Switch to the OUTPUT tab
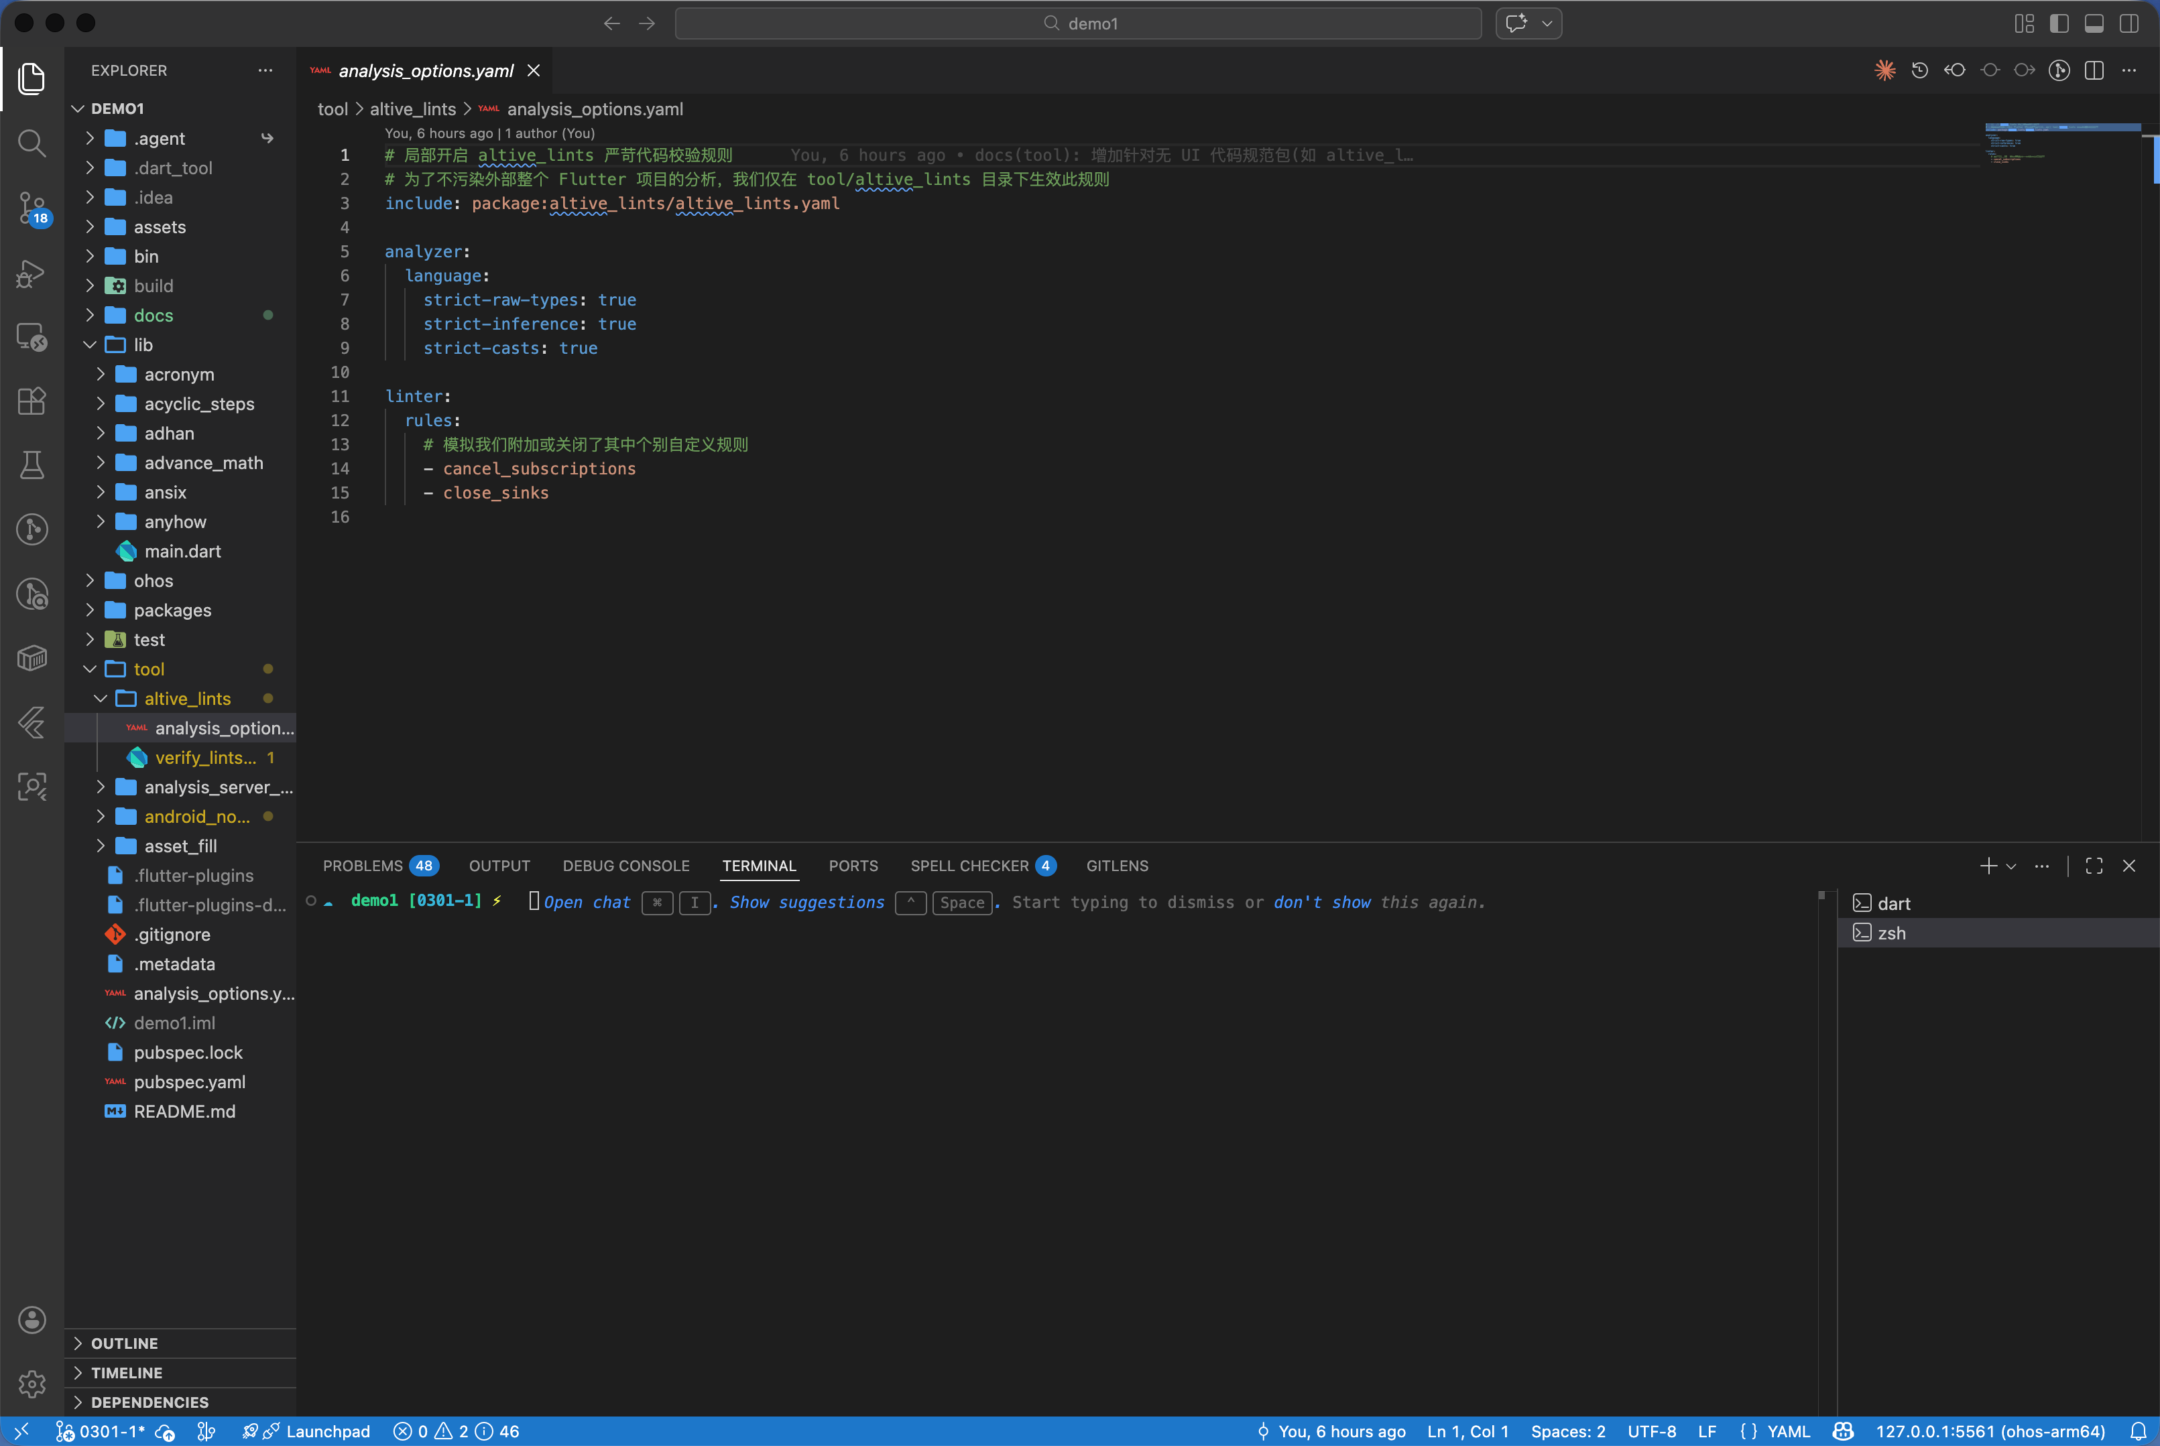This screenshot has height=1446, width=2160. (x=499, y=866)
